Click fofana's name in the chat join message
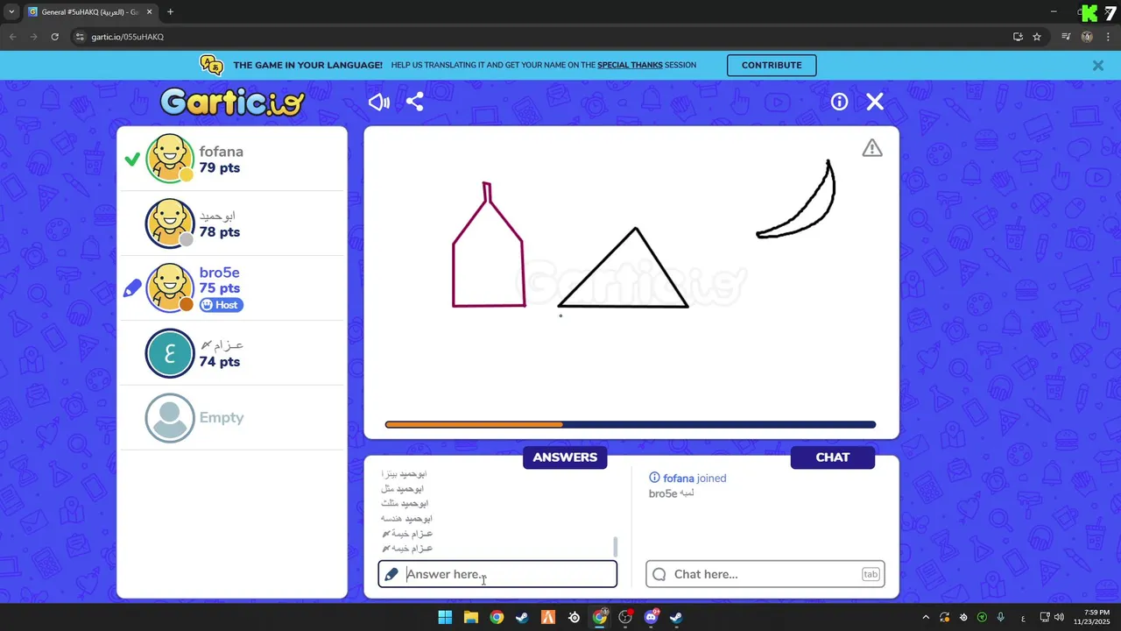Image resolution: width=1121 pixels, height=631 pixels. pyautogui.click(x=678, y=479)
